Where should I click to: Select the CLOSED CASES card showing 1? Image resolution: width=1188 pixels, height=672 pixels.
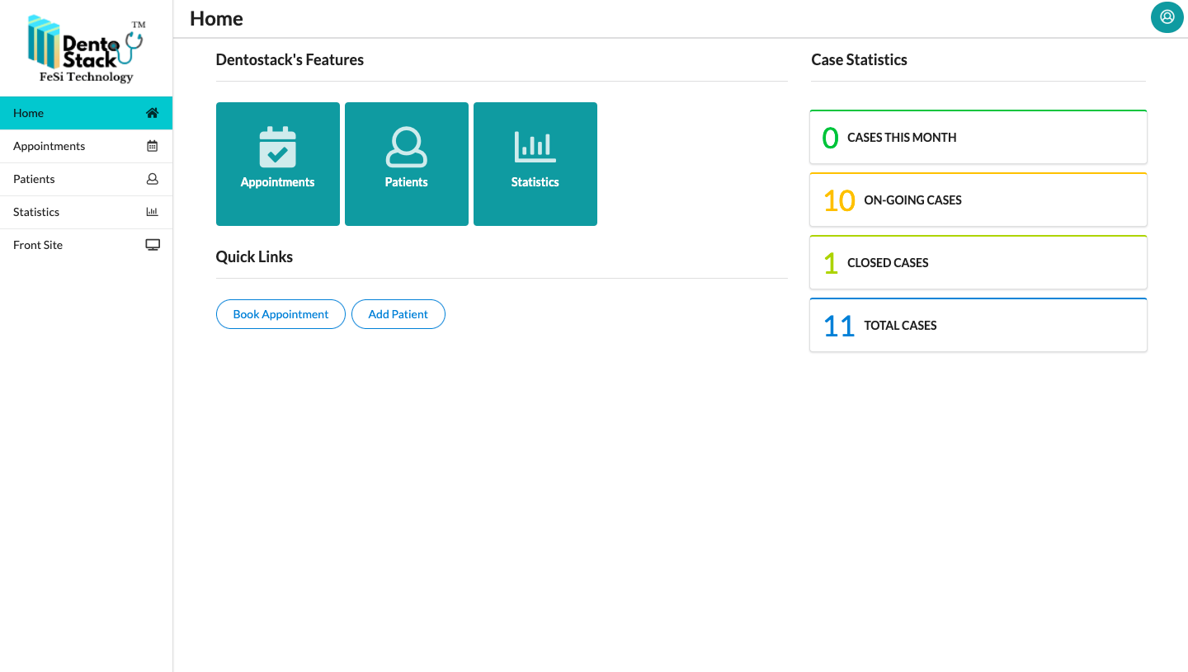click(x=978, y=262)
